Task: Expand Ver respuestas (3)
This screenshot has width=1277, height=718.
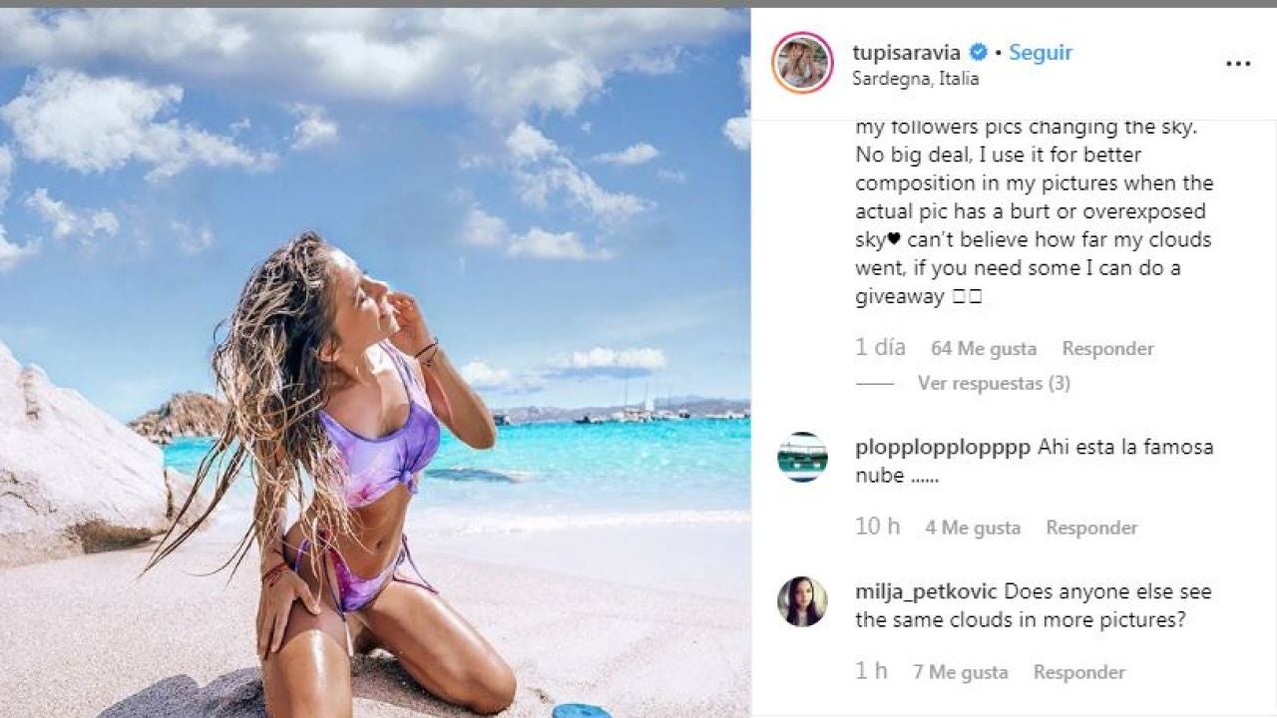Action: click(x=994, y=383)
